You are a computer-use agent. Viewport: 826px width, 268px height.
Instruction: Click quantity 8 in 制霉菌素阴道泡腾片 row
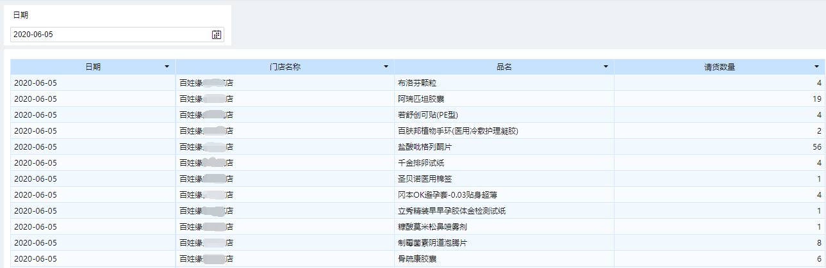819,242
